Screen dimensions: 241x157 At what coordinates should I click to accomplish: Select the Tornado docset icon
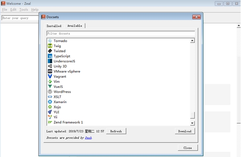click(x=50, y=41)
